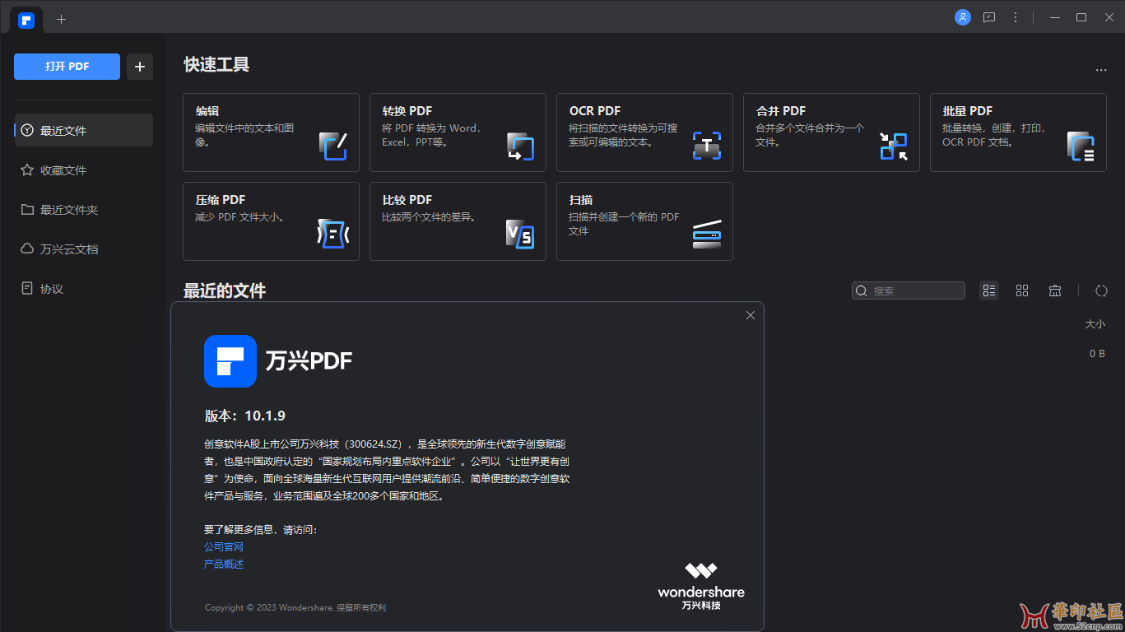Image resolution: width=1125 pixels, height=632 pixels.
Task: Select 最近文件夹 in sidebar
Action: [84, 209]
